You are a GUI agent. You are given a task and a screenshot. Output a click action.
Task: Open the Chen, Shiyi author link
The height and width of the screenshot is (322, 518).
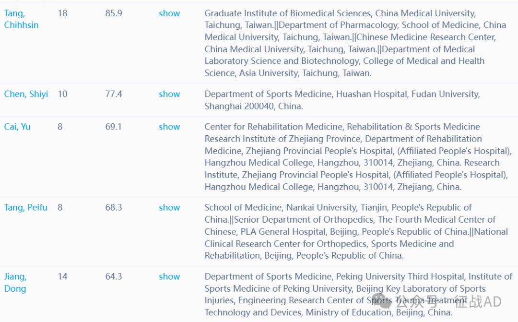26,94
